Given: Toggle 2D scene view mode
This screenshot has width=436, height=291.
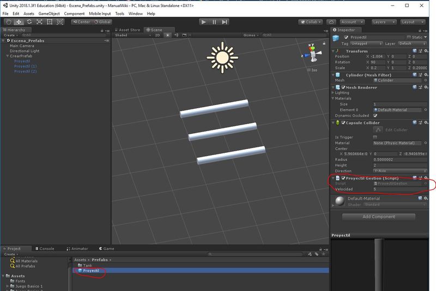Looking at the screenshot, I should (158, 35).
